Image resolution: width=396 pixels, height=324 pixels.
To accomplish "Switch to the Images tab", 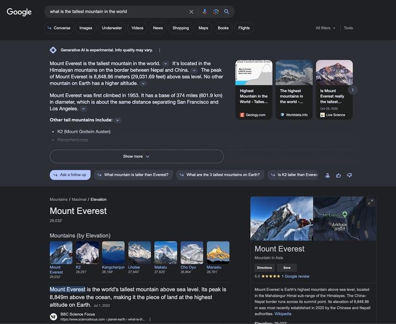I will click(86, 28).
